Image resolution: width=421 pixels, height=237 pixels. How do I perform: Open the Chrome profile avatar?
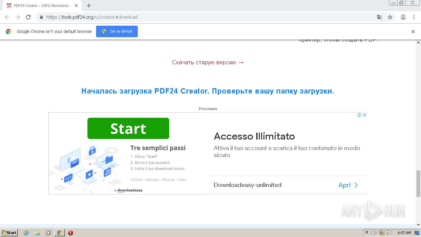click(x=403, y=17)
